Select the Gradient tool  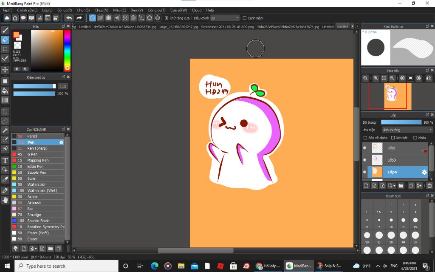5,100
